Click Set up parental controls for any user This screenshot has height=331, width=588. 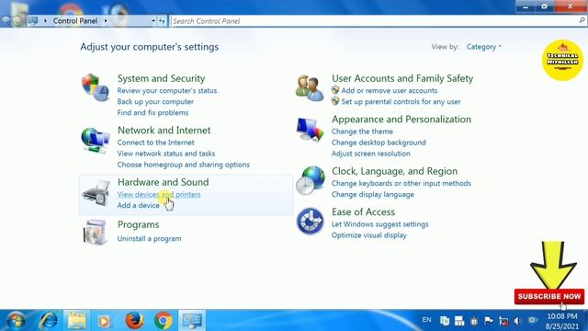coord(401,102)
